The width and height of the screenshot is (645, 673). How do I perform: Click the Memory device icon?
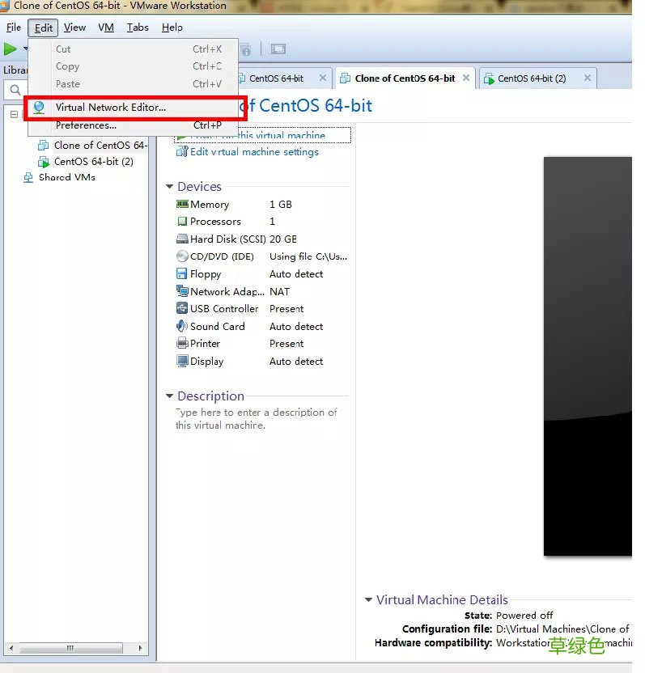click(x=182, y=205)
